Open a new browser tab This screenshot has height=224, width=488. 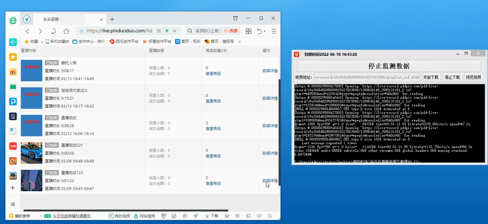112,19
